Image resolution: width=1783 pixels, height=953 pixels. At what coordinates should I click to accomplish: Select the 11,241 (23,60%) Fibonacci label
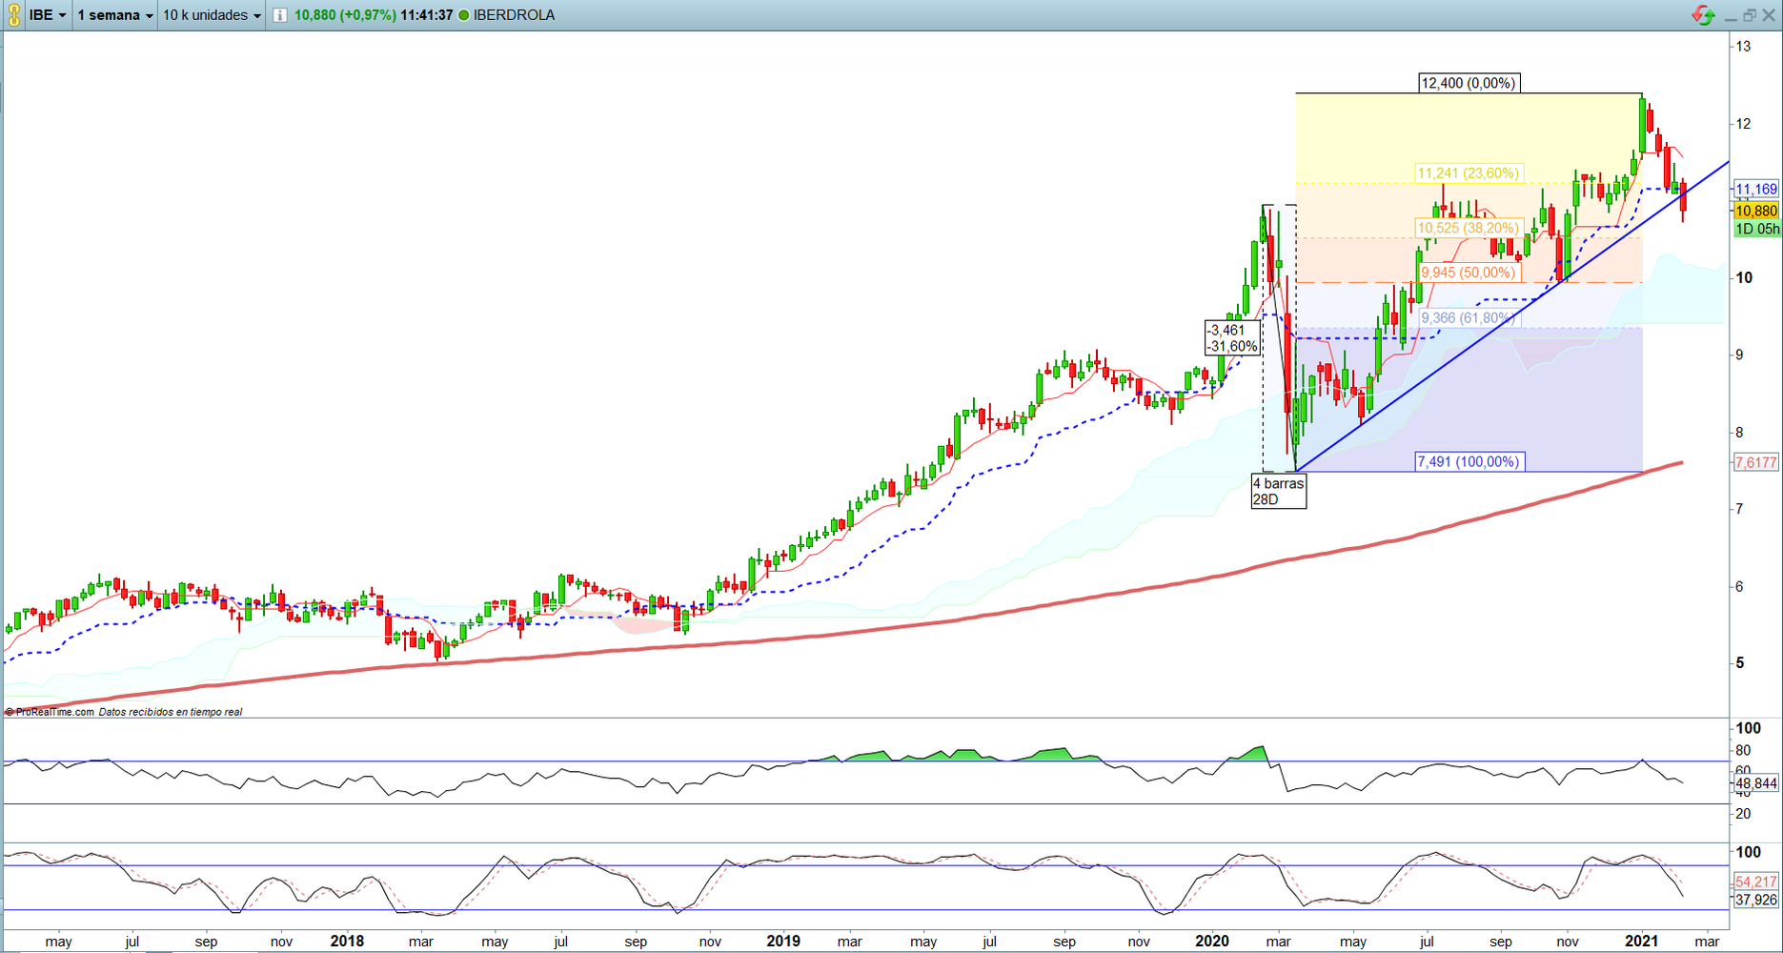1468,173
